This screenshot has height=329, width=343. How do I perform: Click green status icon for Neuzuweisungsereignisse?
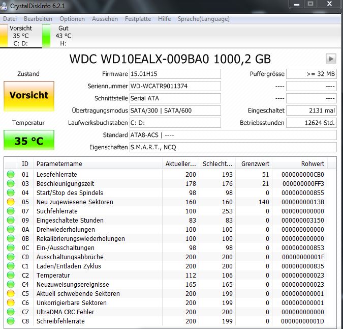click(11, 285)
